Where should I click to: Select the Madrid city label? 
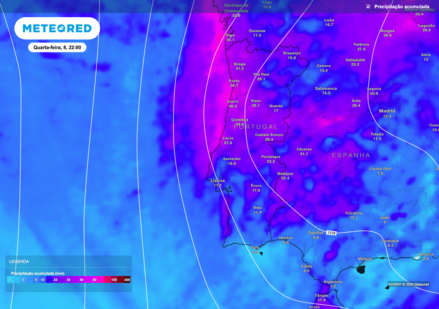point(387,111)
